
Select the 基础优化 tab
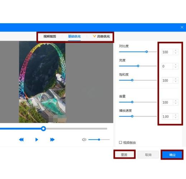(x=74, y=37)
